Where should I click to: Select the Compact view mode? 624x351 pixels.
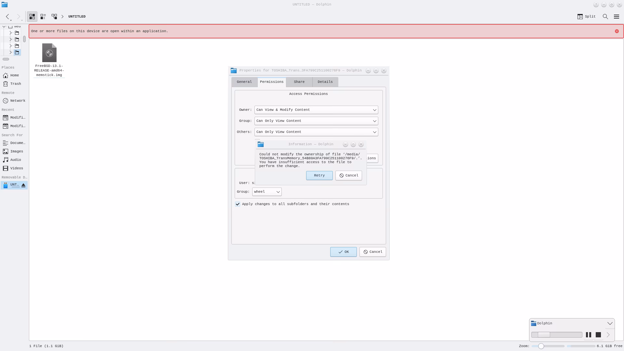[43, 17]
